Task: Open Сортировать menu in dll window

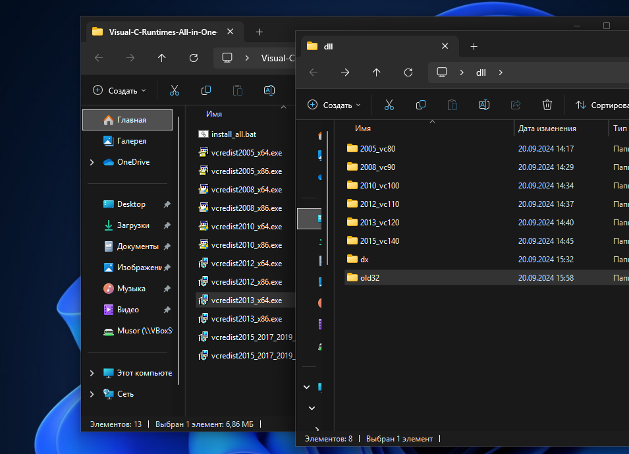Action: pyautogui.click(x=602, y=105)
